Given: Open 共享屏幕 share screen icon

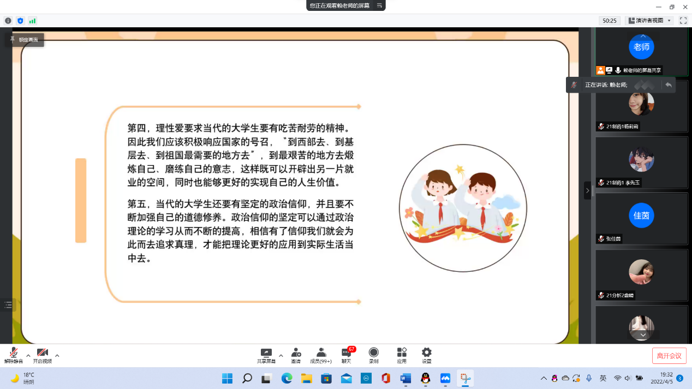Looking at the screenshot, I should tap(266, 355).
